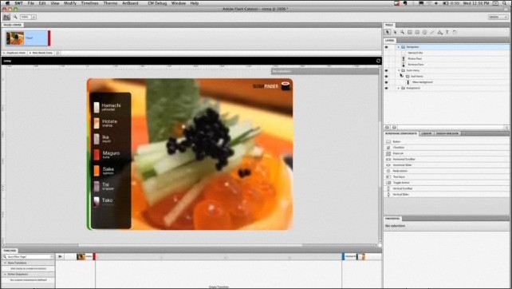Open the Modify menu
Screen dimensions: 512x289
pyautogui.click(x=70, y=3)
